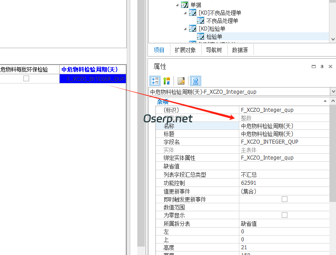Viewport: 336px width, 255px height.
Task: Edit the 左 property value 0
Action: 284,232
